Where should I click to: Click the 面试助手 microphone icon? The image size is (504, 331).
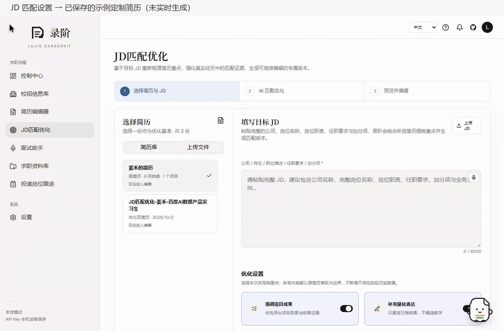pyautogui.click(x=13, y=148)
